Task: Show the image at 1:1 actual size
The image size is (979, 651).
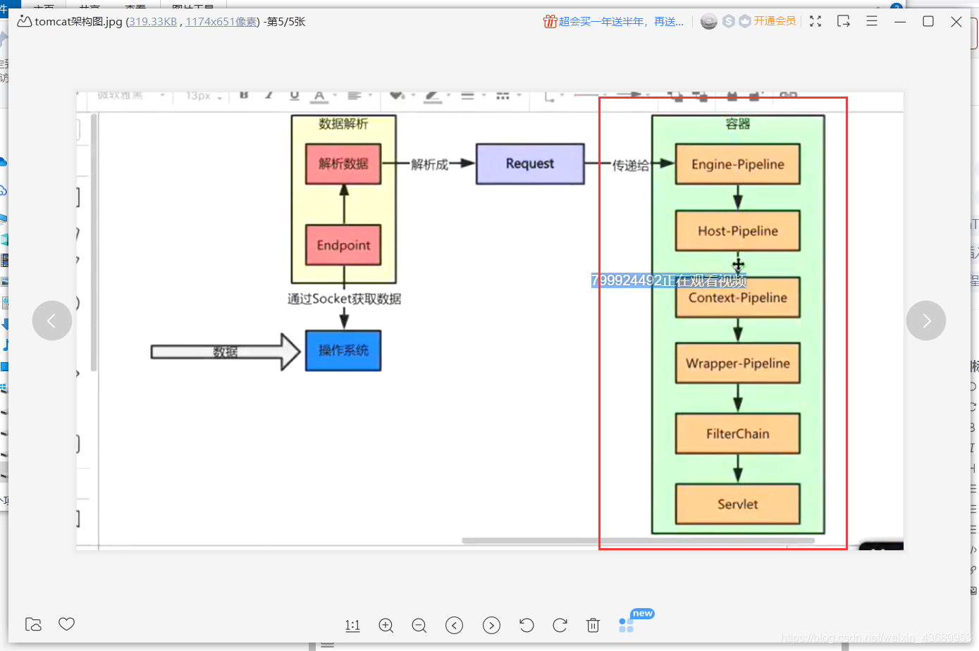Action: pos(352,626)
